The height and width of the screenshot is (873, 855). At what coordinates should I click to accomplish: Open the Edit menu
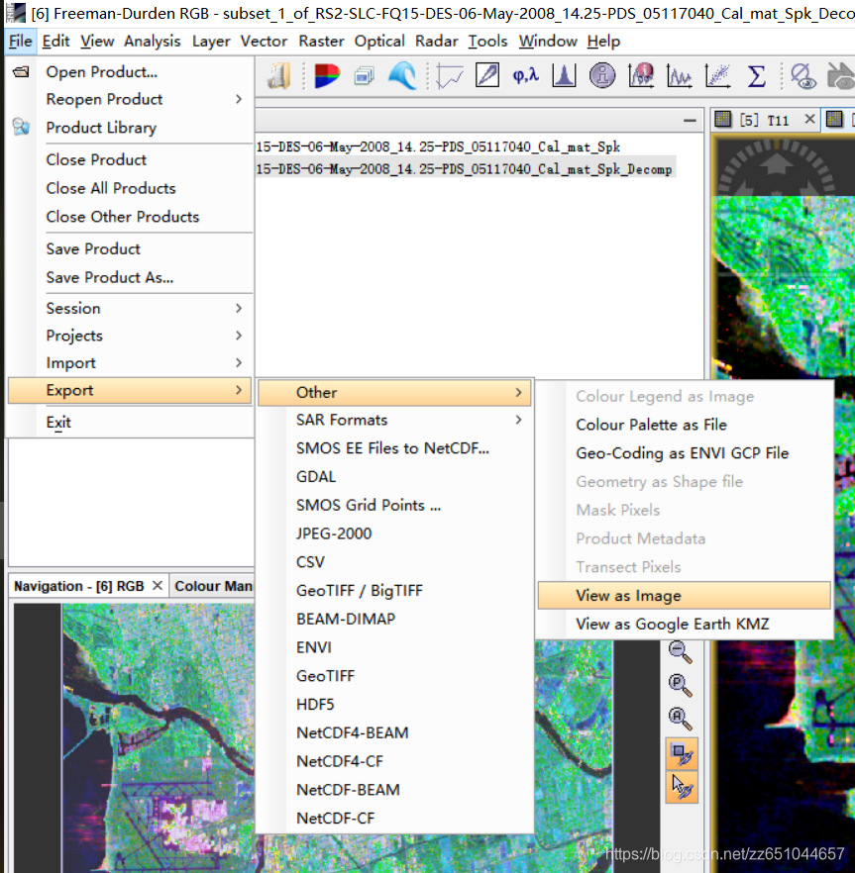(55, 42)
